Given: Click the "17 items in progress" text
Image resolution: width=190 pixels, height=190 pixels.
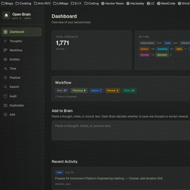Looking at the screenshot, I should [66, 96].
